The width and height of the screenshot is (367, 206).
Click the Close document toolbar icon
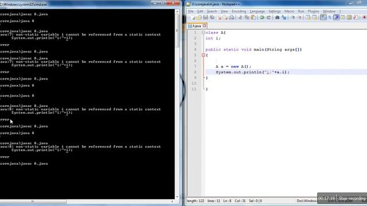click(x=219, y=18)
